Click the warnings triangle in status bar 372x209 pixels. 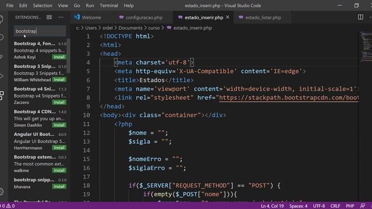8,206
